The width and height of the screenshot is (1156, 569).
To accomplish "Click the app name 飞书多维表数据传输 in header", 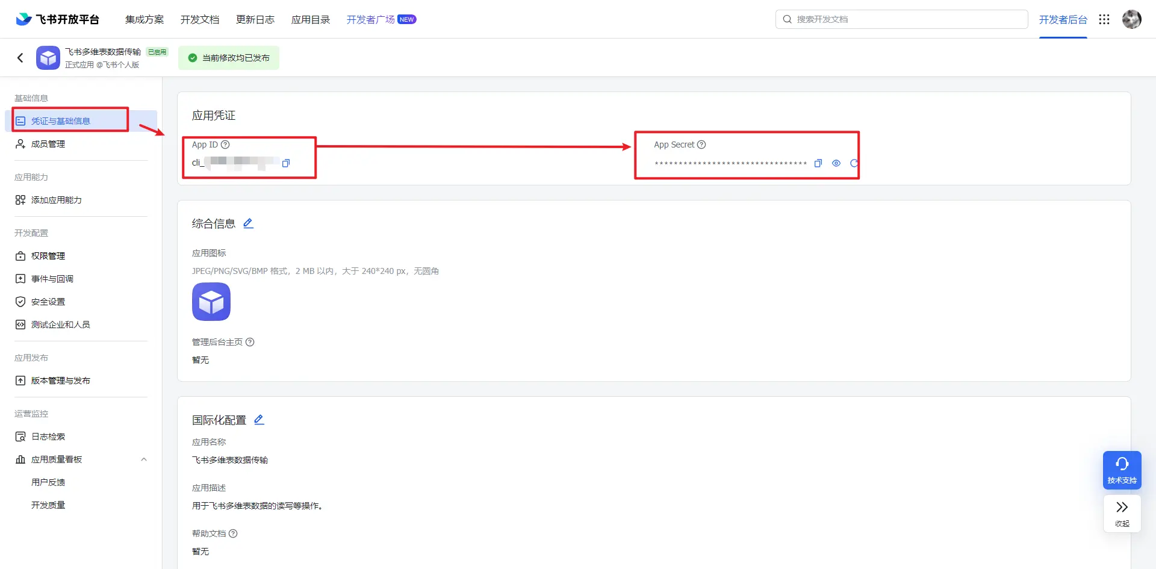I will pos(103,52).
